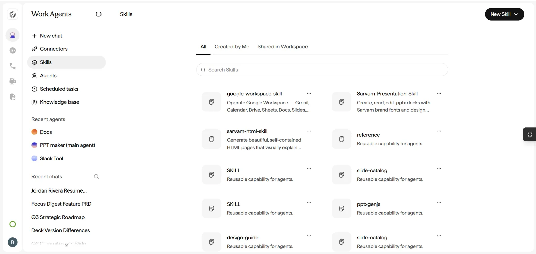Viewport: 536px width, 254px height.
Task: Open Scheduled tasks in the sidebar
Action: 66,89
